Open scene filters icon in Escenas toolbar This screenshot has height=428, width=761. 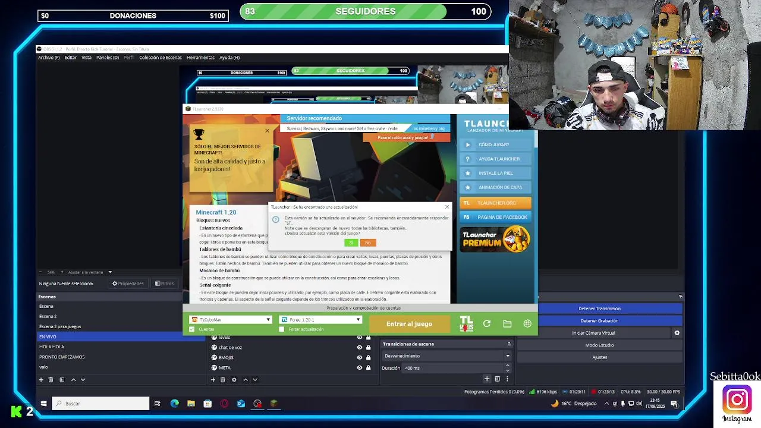(x=62, y=380)
